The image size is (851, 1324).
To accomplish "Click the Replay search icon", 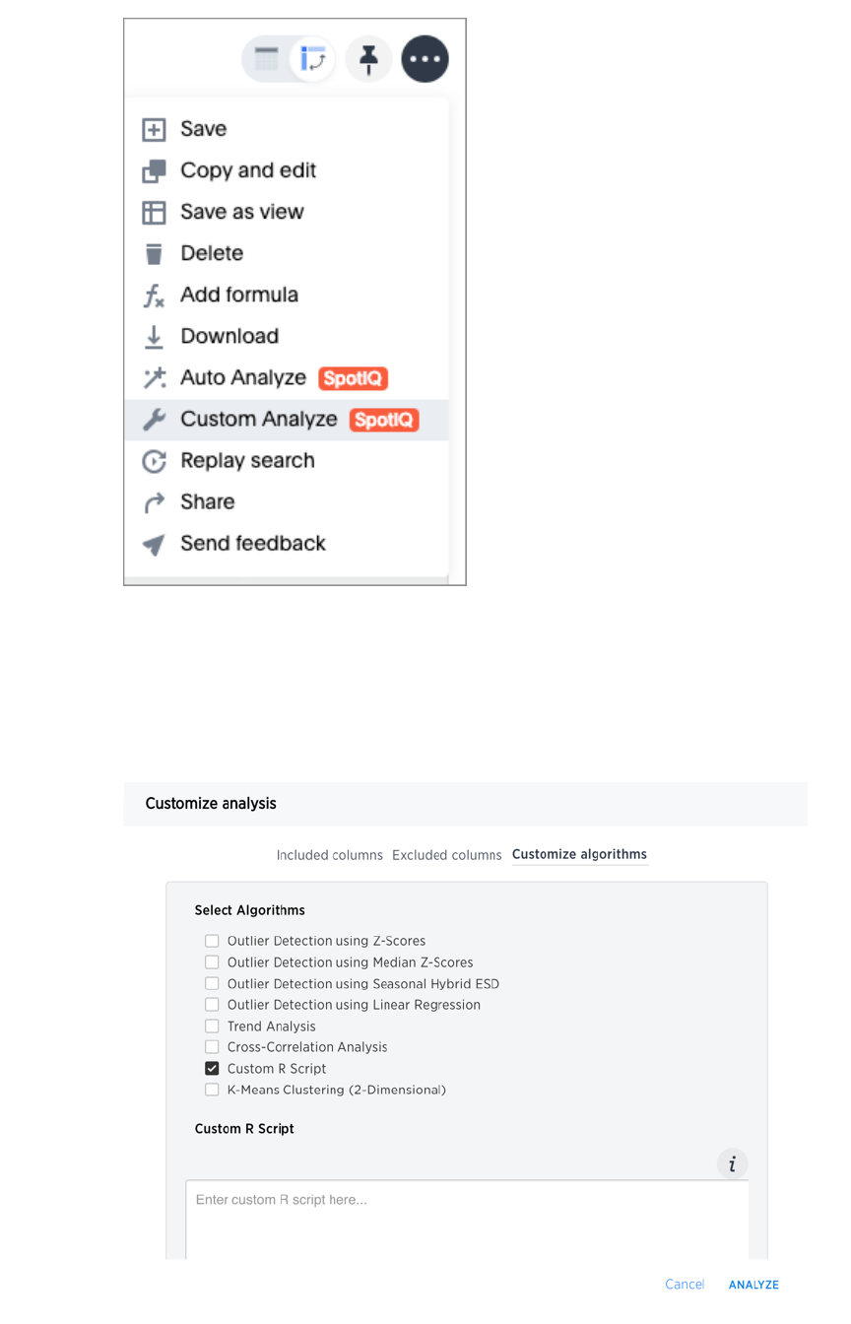I will pyautogui.click(x=154, y=461).
